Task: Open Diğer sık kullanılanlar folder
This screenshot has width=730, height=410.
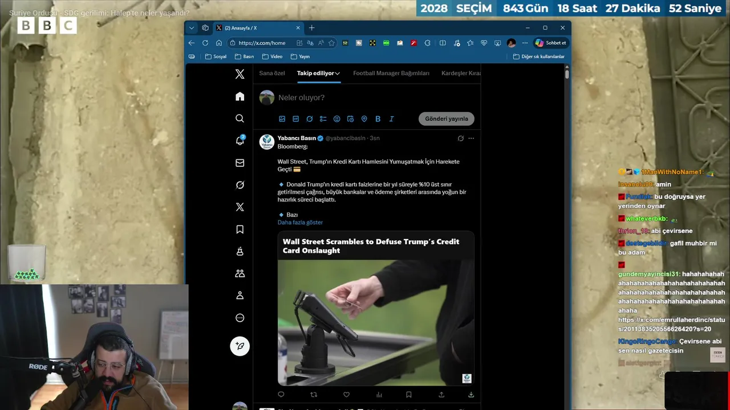Action: tap(538, 56)
